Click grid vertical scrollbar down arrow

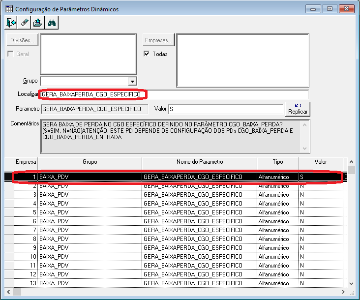tap(351, 283)
